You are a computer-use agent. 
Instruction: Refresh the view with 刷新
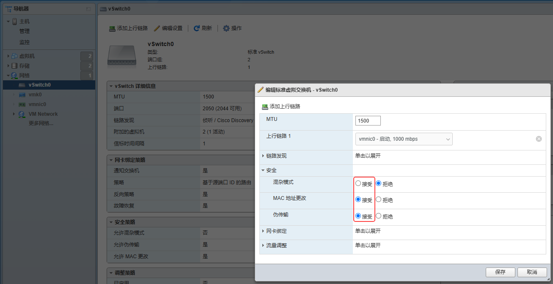[x=203, y=28]
